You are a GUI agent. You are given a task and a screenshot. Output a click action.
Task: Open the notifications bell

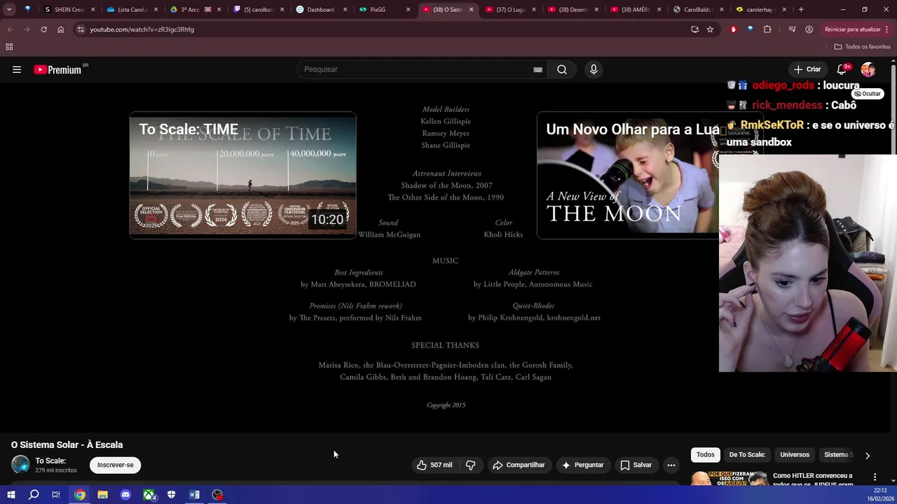click(x=842, y=69)
